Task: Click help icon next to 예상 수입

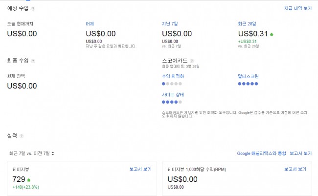Action: [x=33, y=9]
